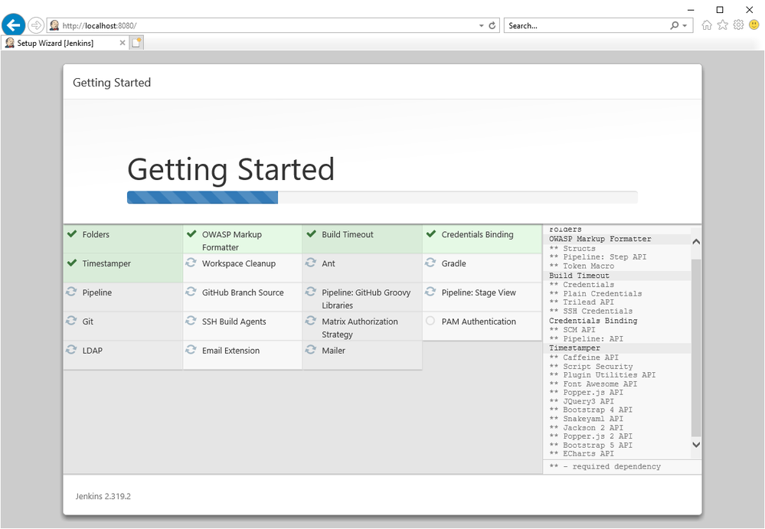Click the Workspace Cleanup plugin label
The image size is (765, 529).
tap(239, 263)
